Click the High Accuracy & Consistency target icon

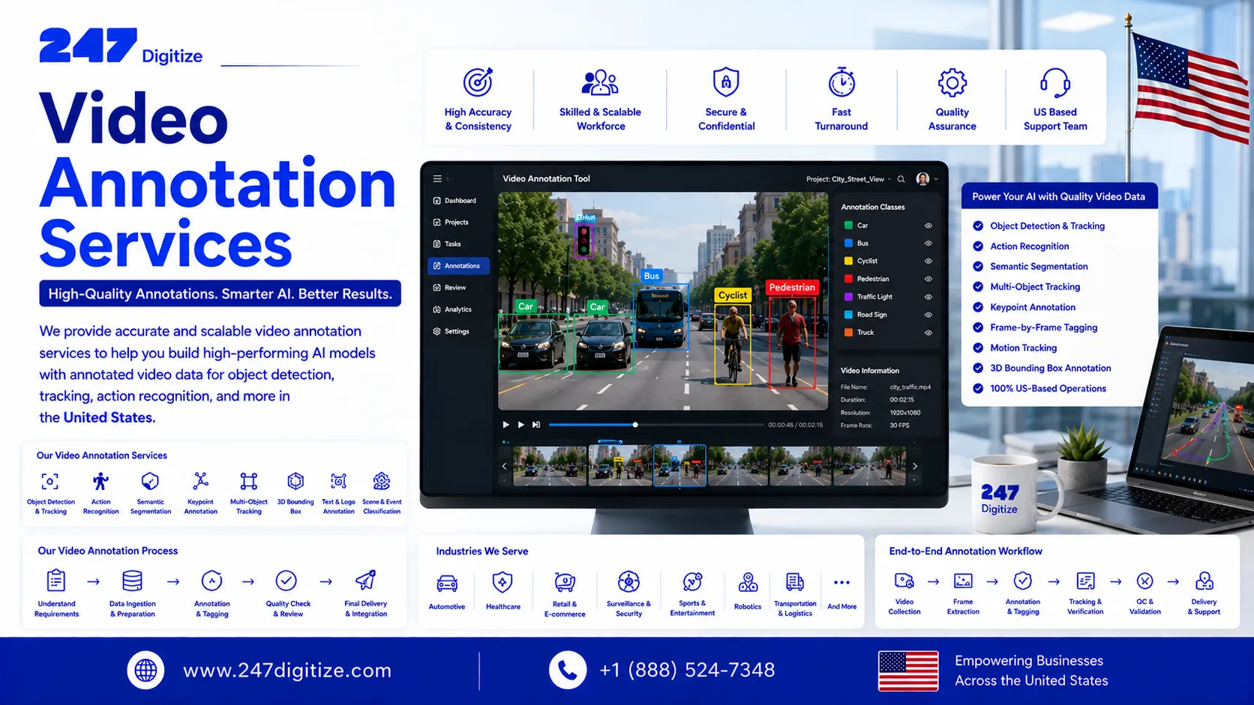[x=478, y=82]
